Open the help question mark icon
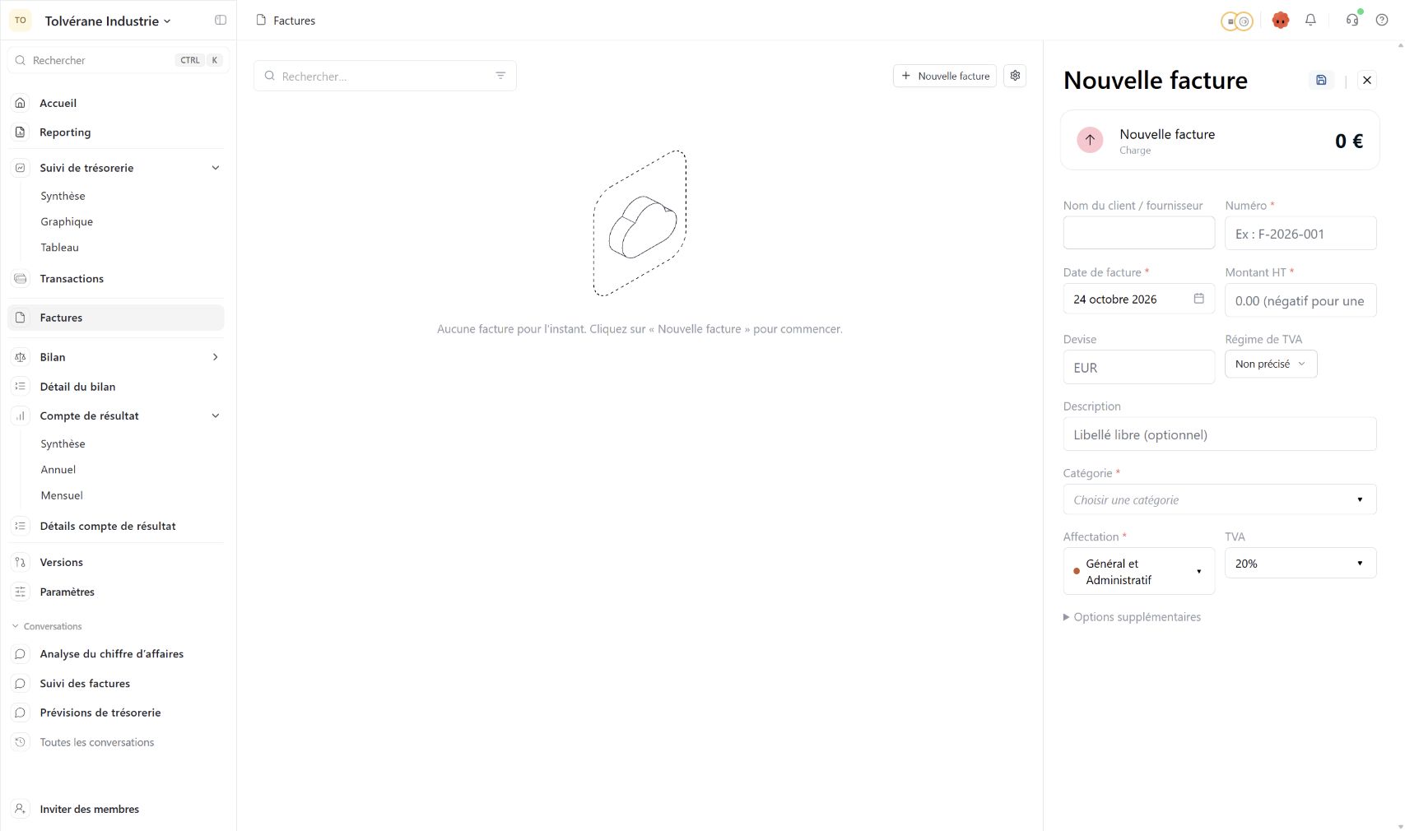Viewport: 1405px width, 831px height. tap(1382, 21)
